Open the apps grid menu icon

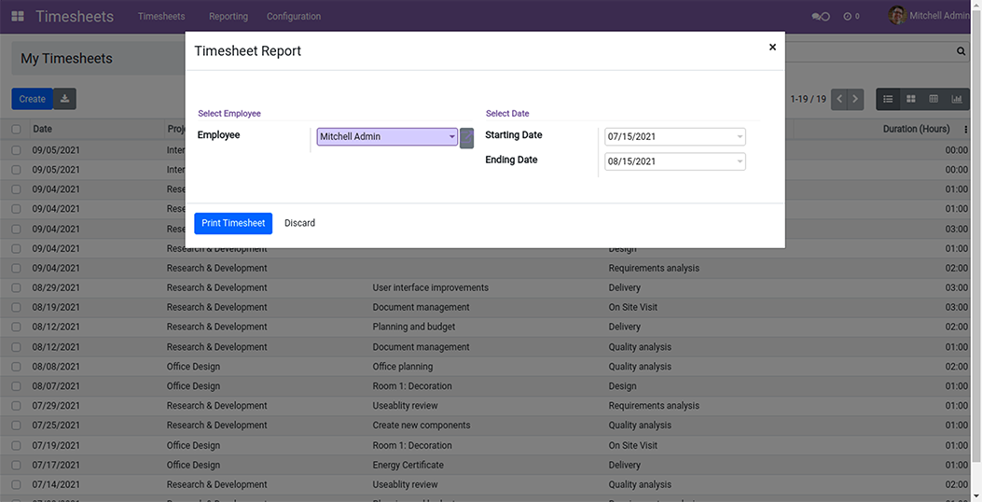[x=18, y=16]
